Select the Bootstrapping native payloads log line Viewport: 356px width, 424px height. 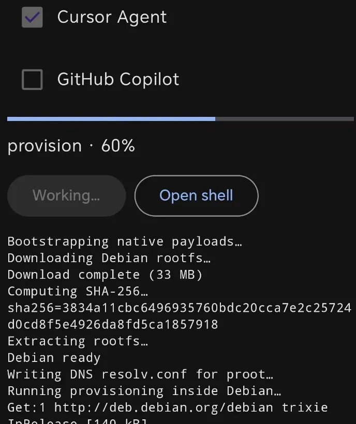click(x=125, y=241)
